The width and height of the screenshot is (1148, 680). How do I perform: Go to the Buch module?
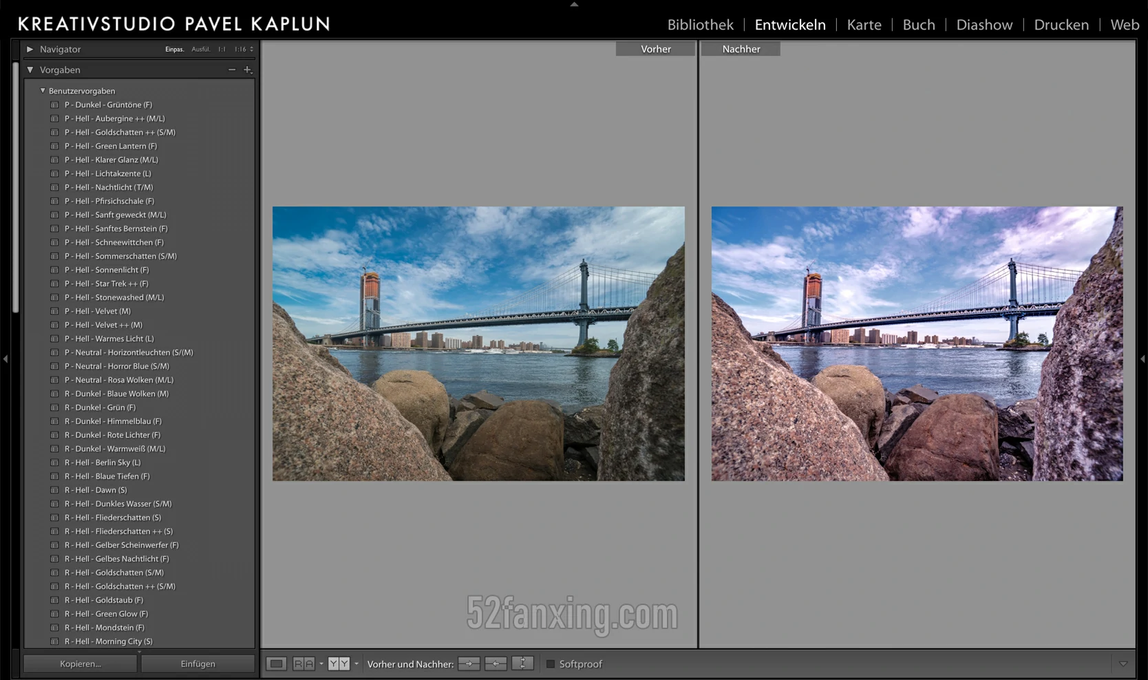click(x=919, y=25)
